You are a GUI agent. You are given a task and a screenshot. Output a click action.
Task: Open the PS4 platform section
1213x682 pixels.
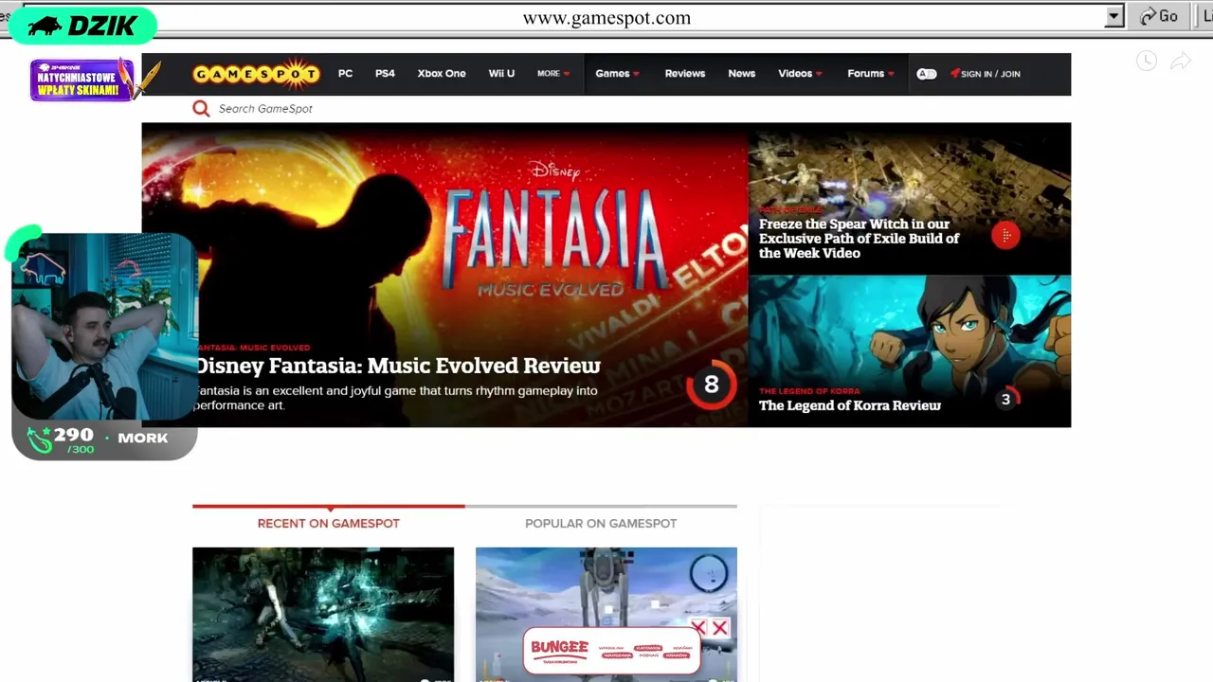(x=385, y=74)
